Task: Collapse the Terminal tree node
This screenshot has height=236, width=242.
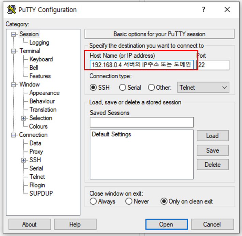Action: pos(13,51)
